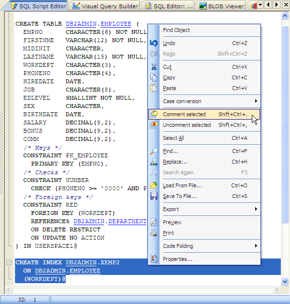Choose Copy menu entry

(204, 77)
